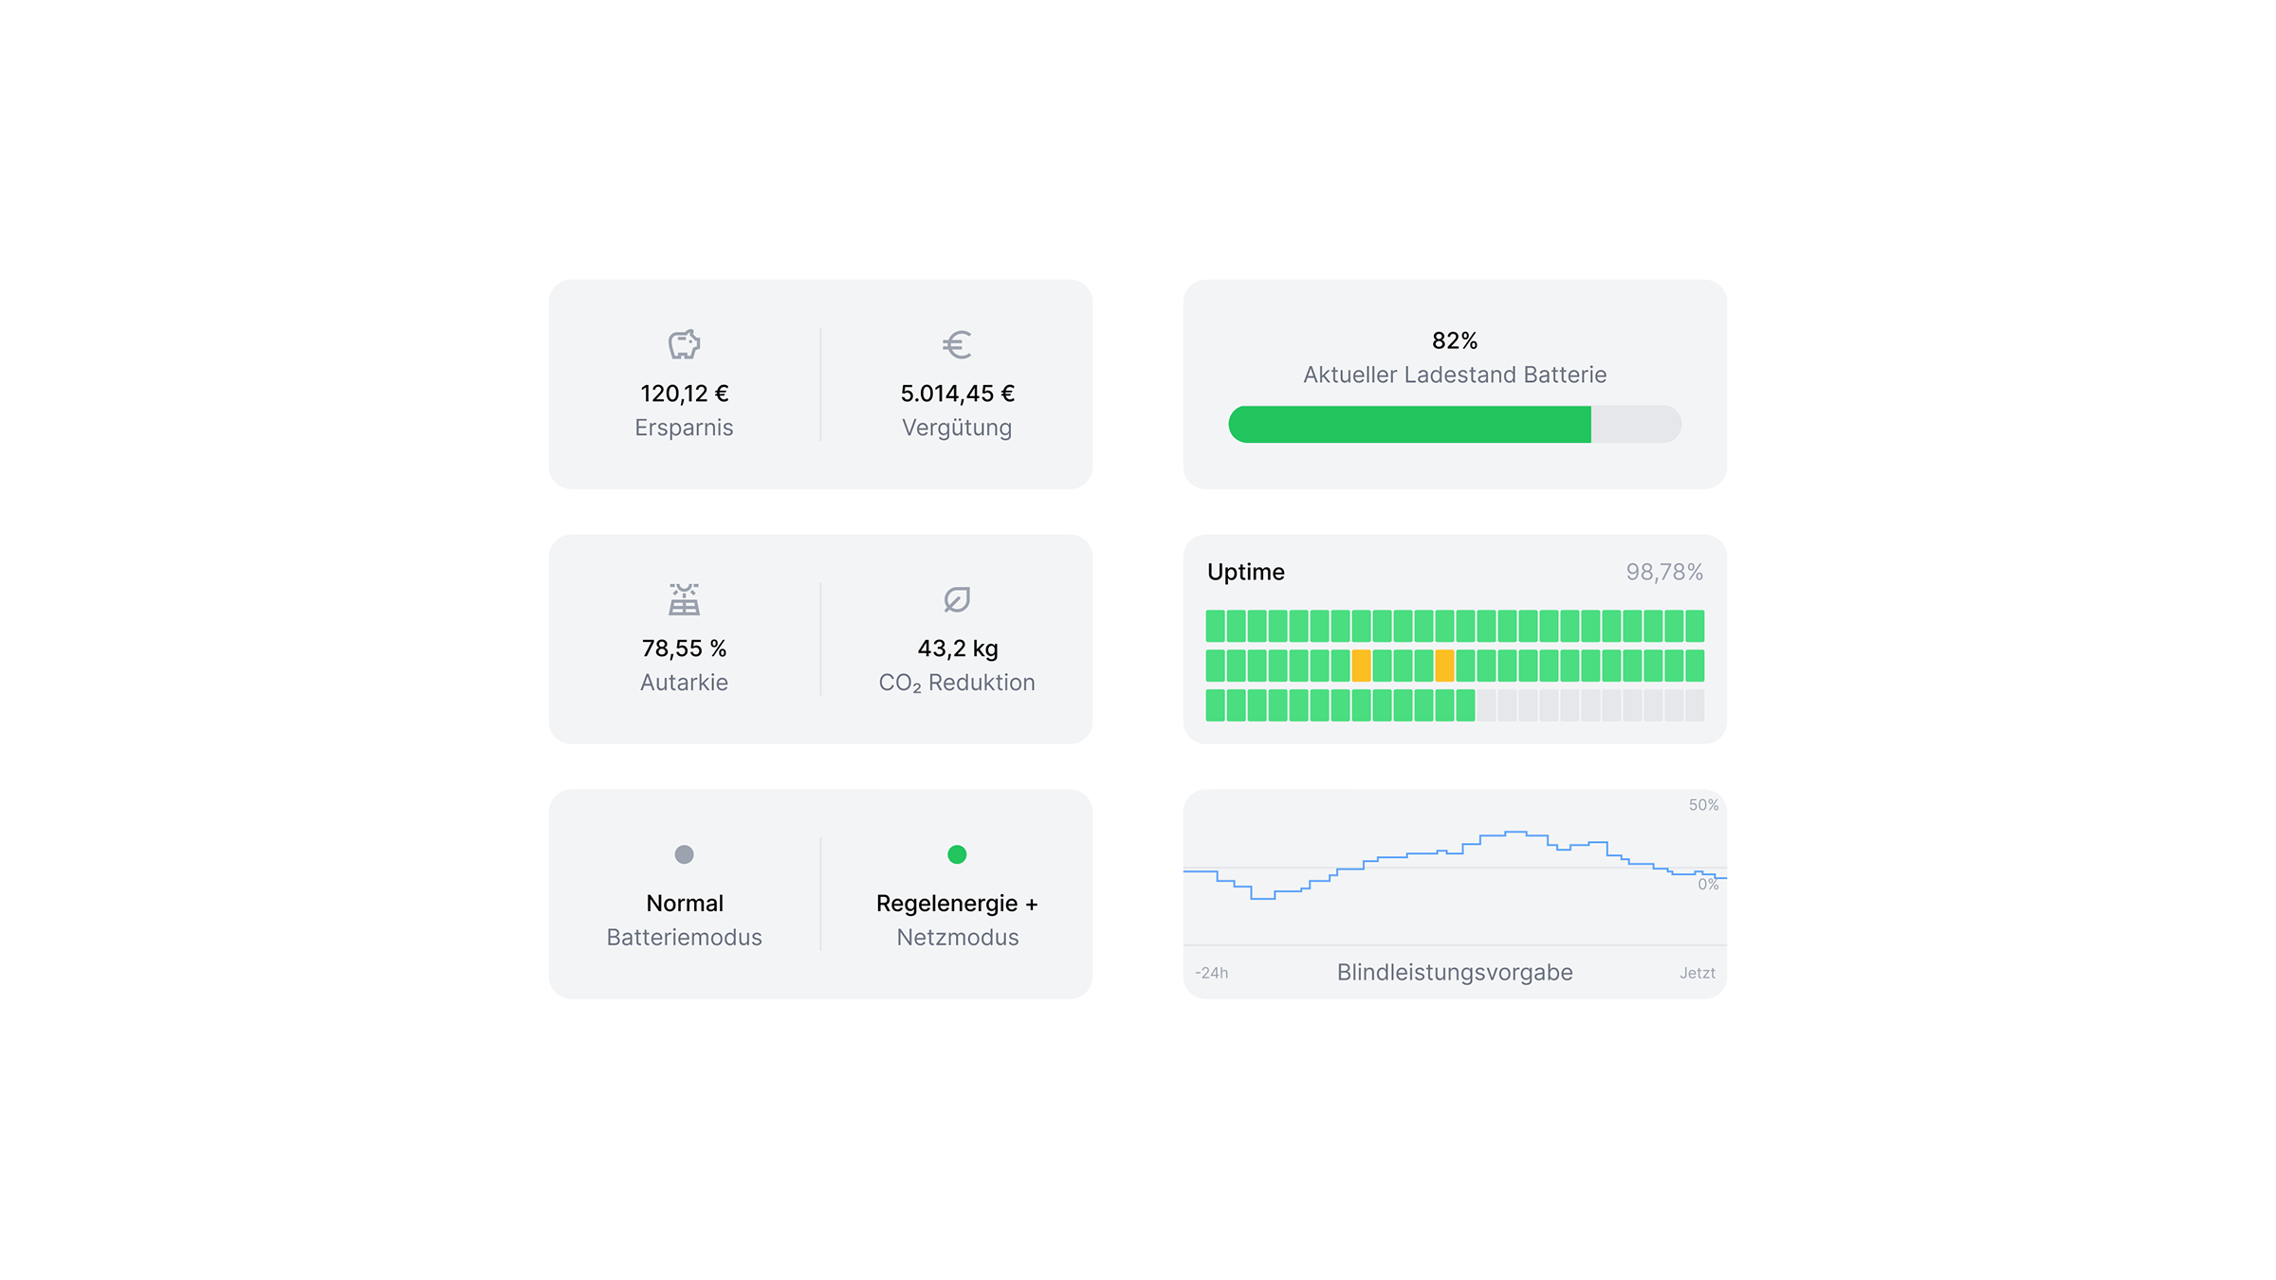Click the piggy bank Ersparnis icon
This screenshot has width=2276, height=1280.
pos(684,344)
